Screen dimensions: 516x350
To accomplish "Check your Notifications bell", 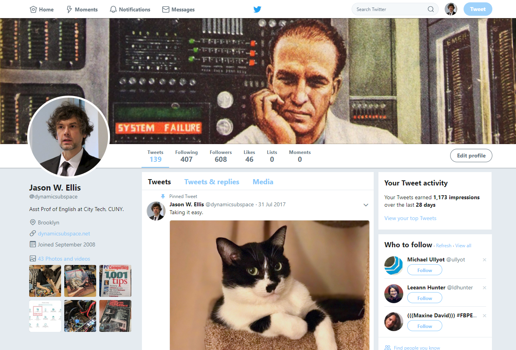I will click(x=130, y=9).
